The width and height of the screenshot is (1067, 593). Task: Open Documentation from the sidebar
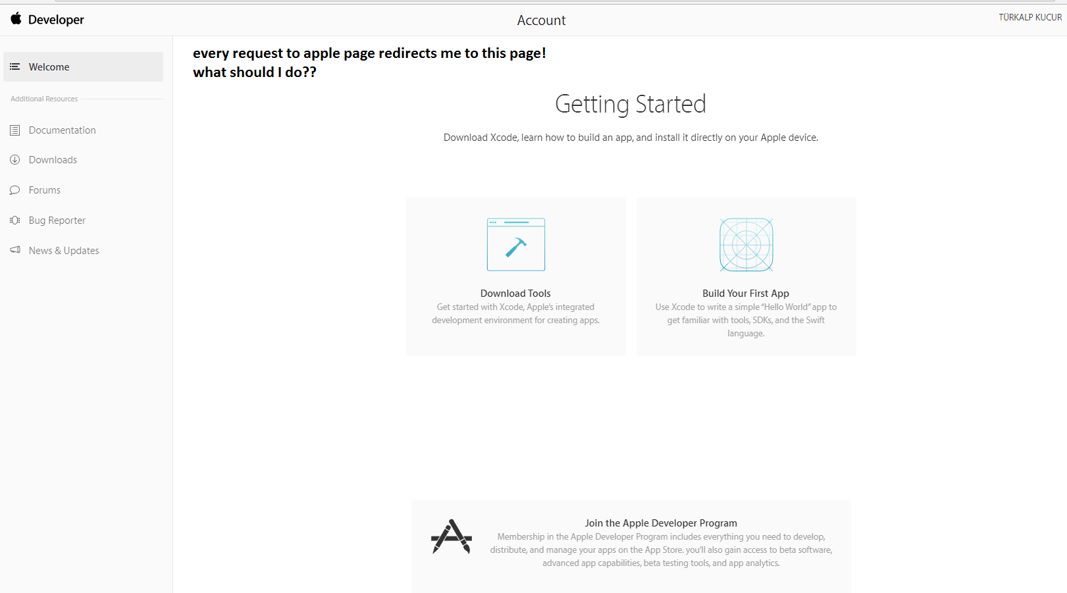tap(63, 130)
